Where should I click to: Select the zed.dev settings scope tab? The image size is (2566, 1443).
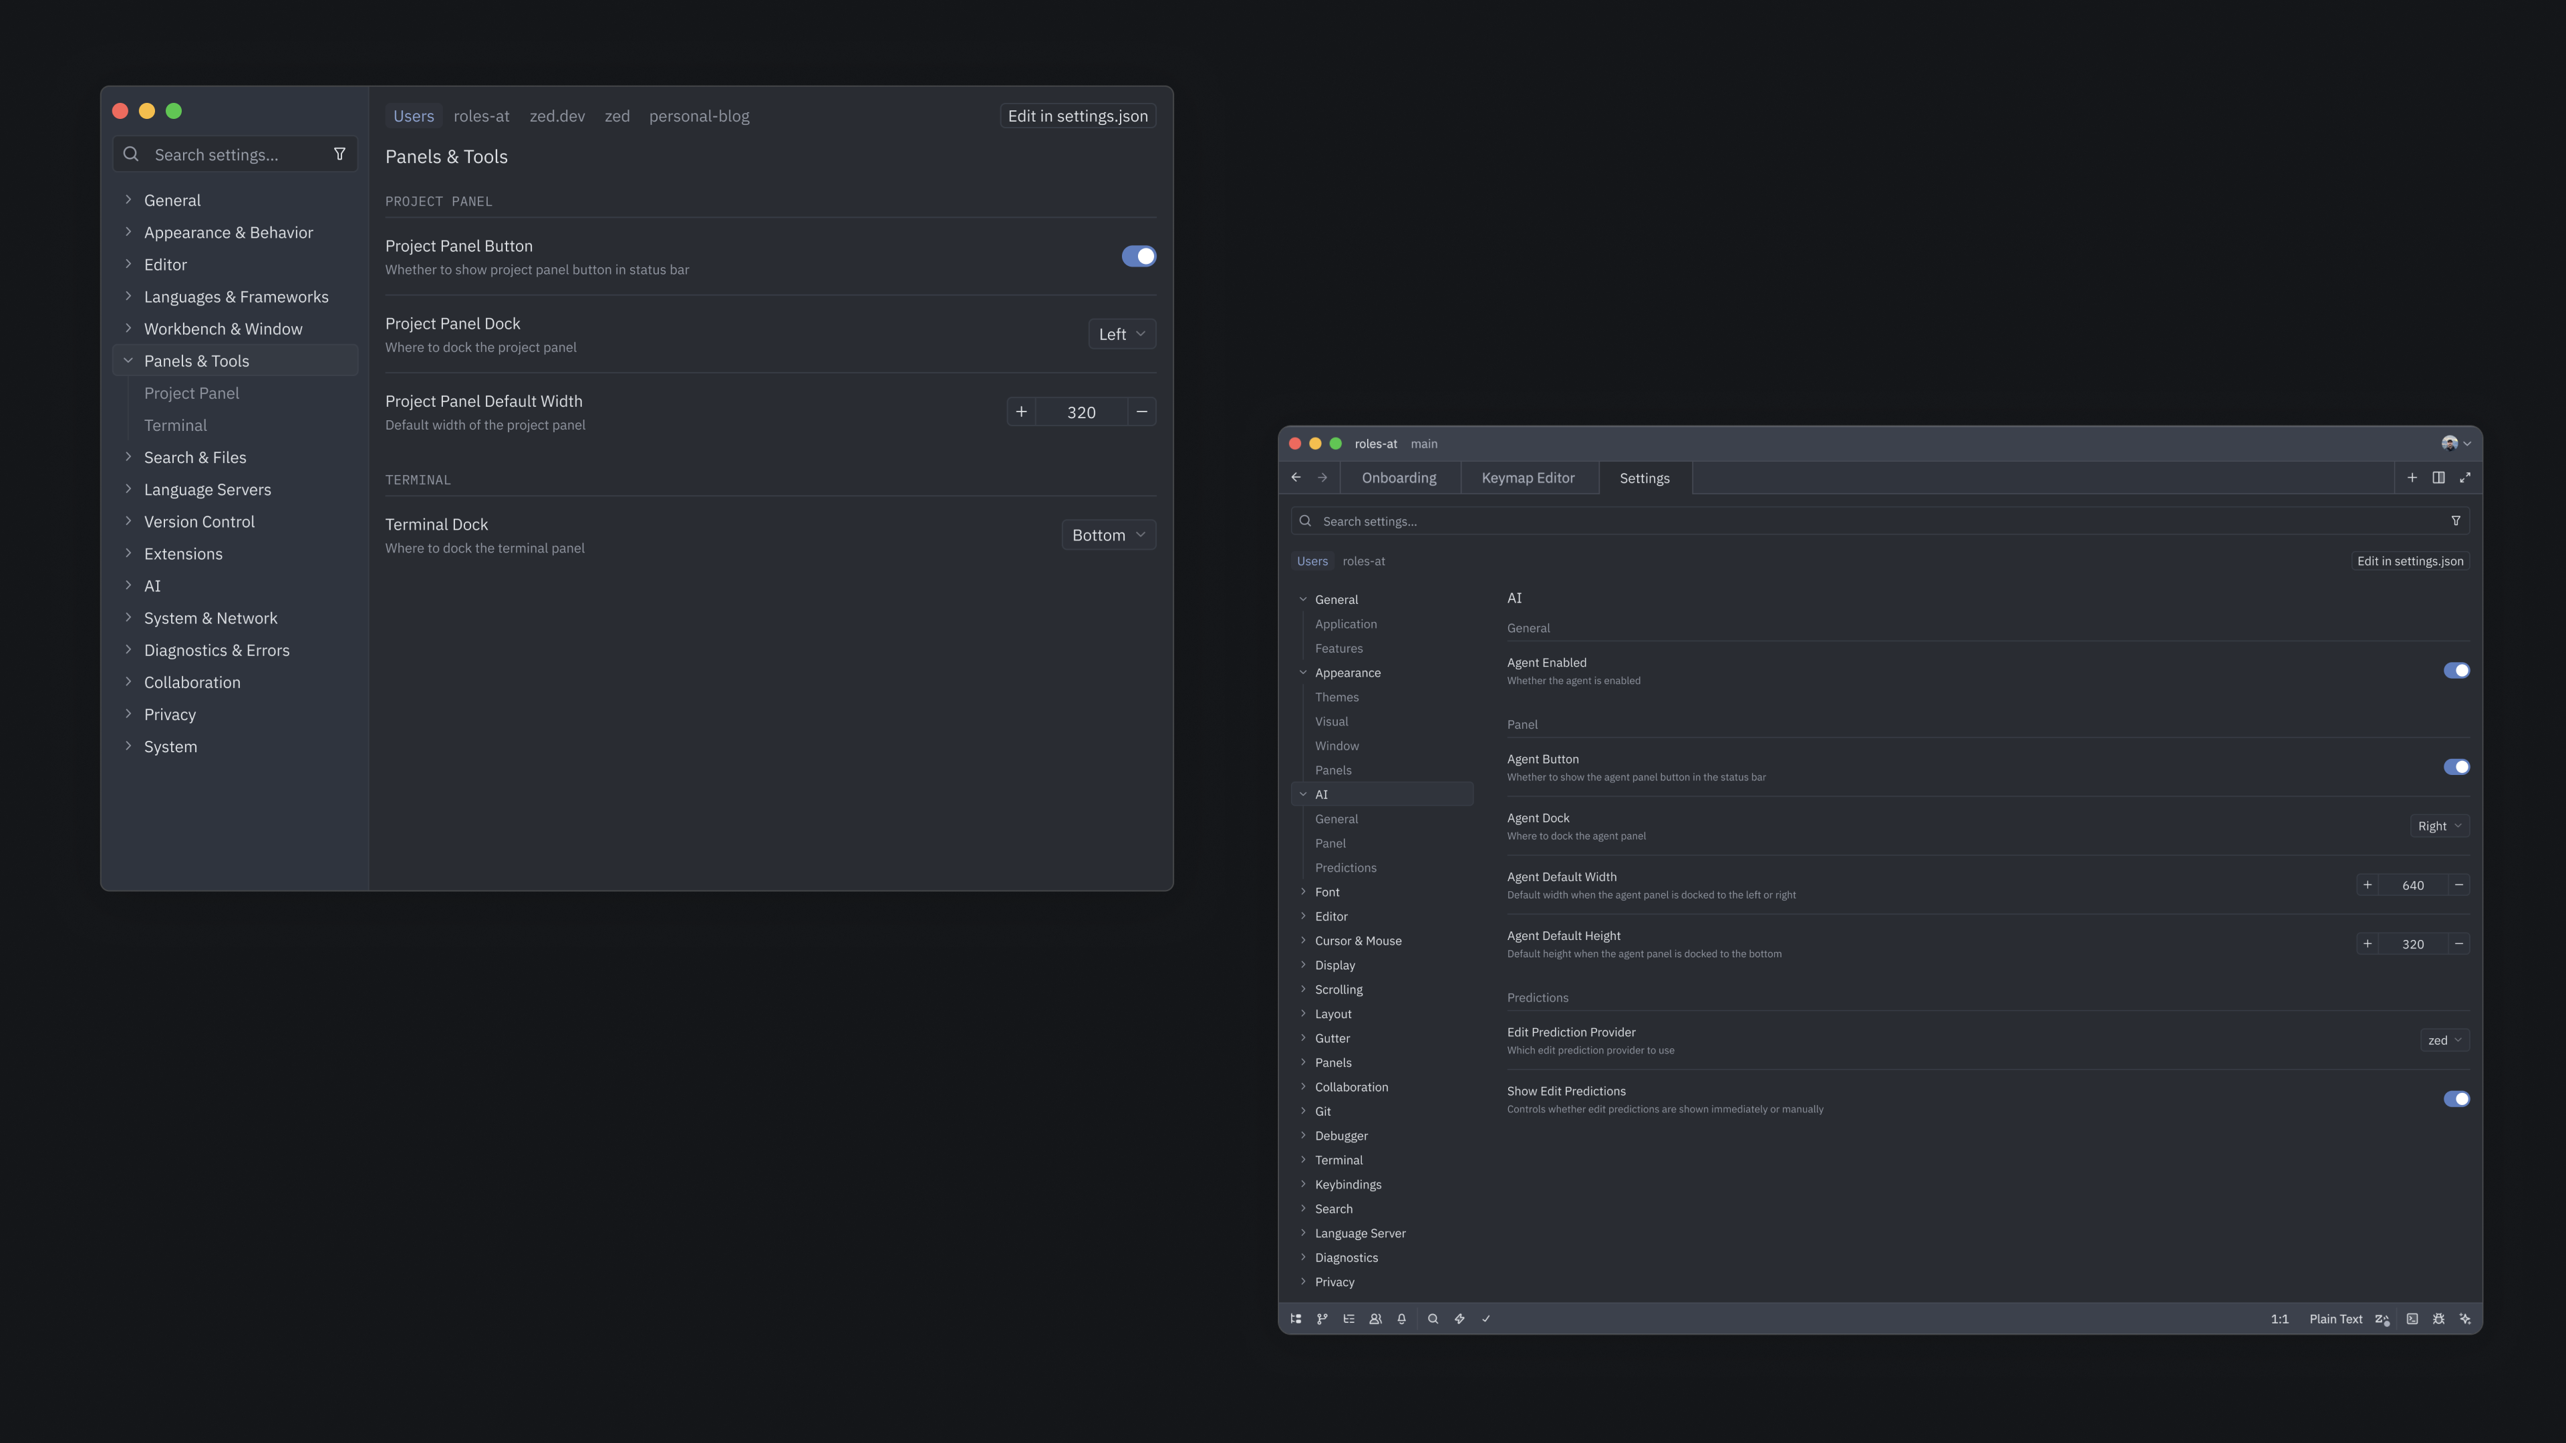557,116
